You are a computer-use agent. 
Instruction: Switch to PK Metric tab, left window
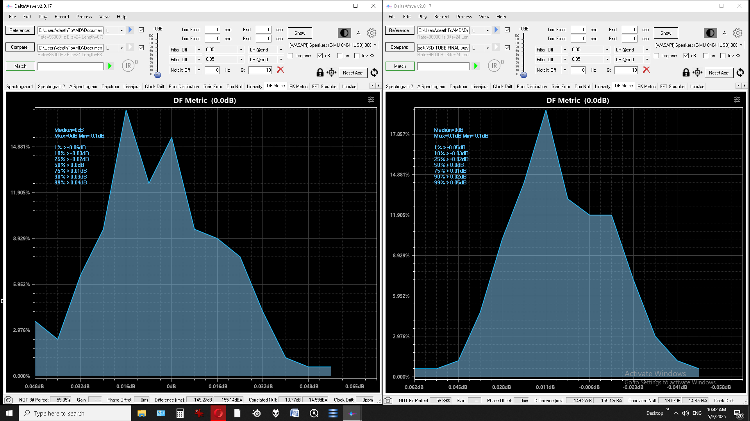pyautogui.click(x=298, y=87)
